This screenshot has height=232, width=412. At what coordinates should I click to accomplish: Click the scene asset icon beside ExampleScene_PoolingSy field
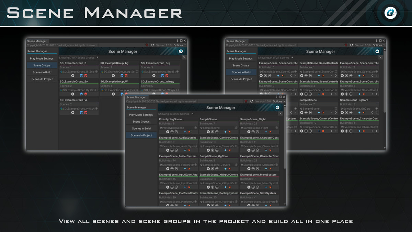tap(202, 202)
